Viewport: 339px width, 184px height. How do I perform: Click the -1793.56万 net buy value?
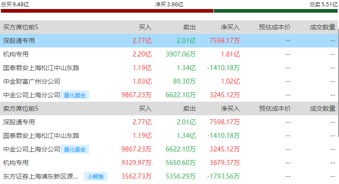click(x=223, y=176)
